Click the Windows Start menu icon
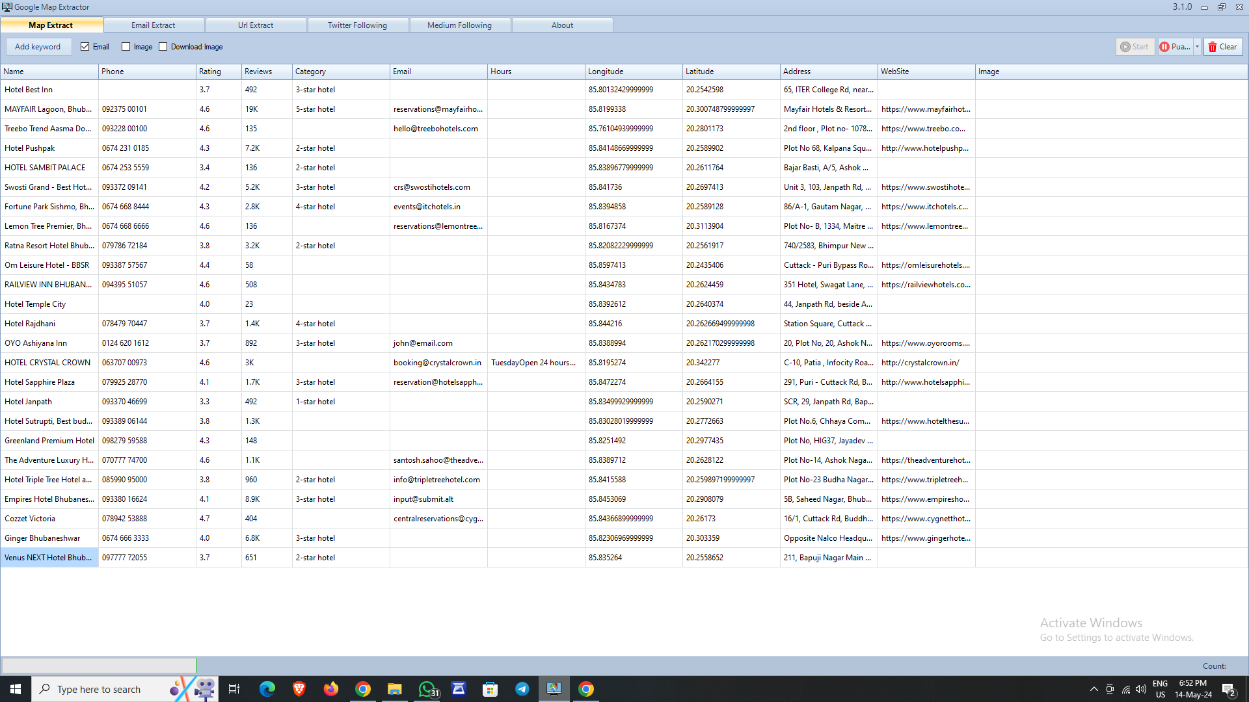 (x=14, y=688)
